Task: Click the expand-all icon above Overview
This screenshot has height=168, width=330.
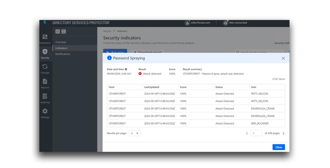Action: [58, 31]
